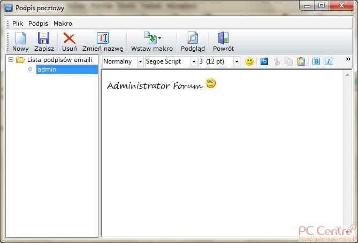Click the copy icon

pos(288,61)
